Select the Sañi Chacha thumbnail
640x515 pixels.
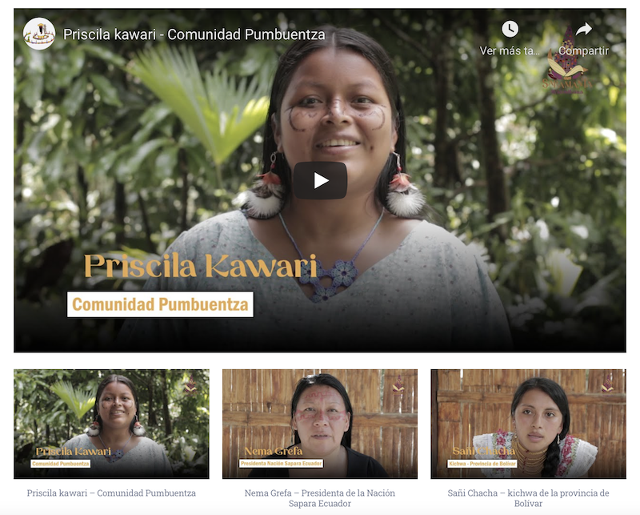[x=528, y=424]
